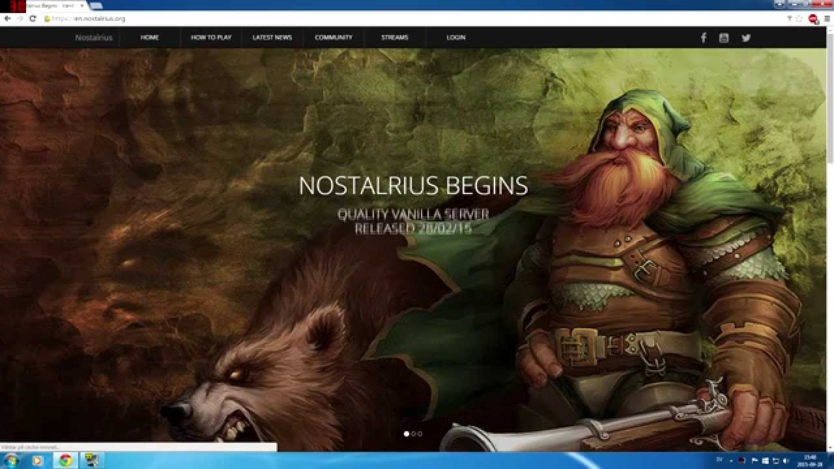The image size is (834, 469).
Task: Click the RELEASED 28/02/15 text
Action: point(413,229)
